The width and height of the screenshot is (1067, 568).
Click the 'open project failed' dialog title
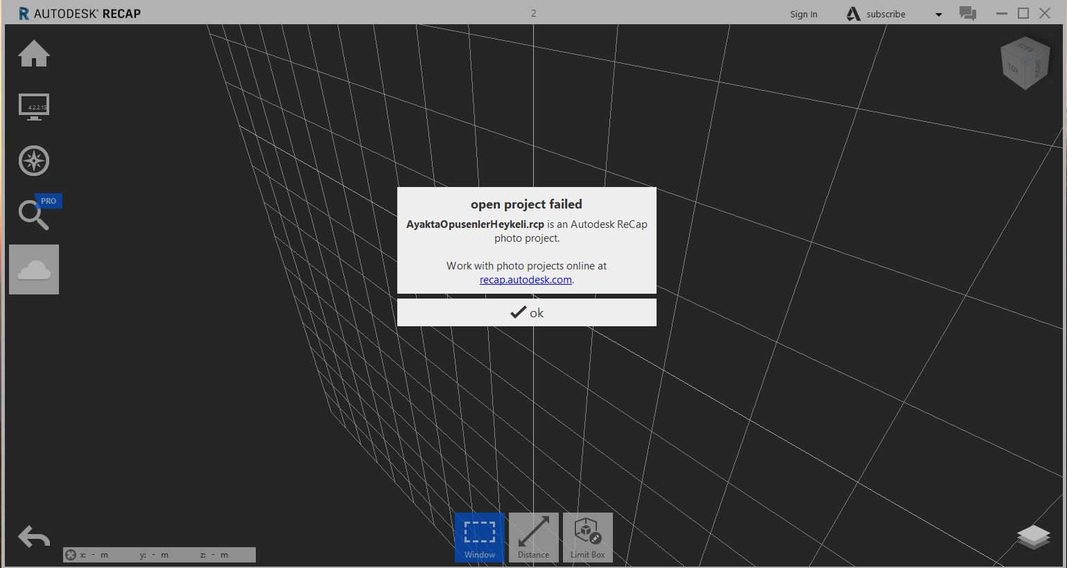pos(526,204)
